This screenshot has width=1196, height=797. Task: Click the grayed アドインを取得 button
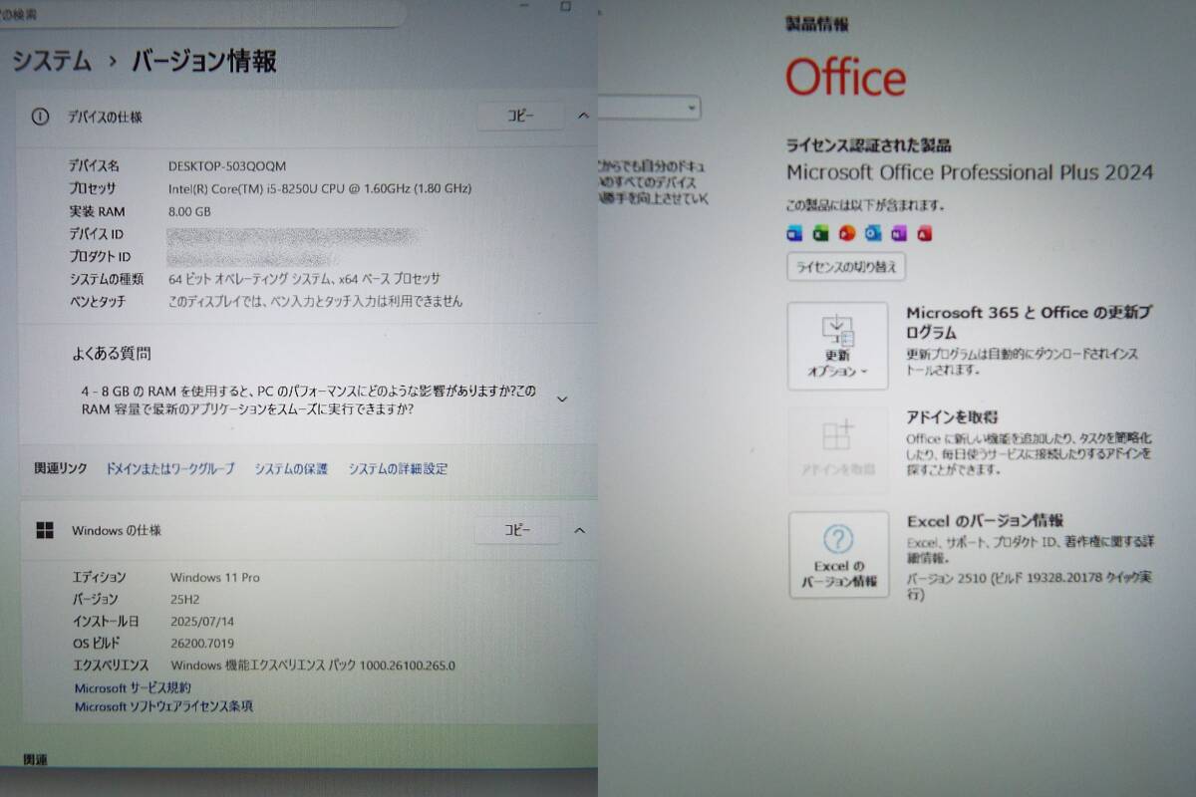(838, 450)
